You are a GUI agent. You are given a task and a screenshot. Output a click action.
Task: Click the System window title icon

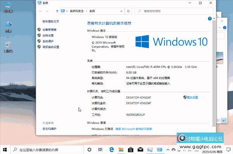click(x=39, y=3)
